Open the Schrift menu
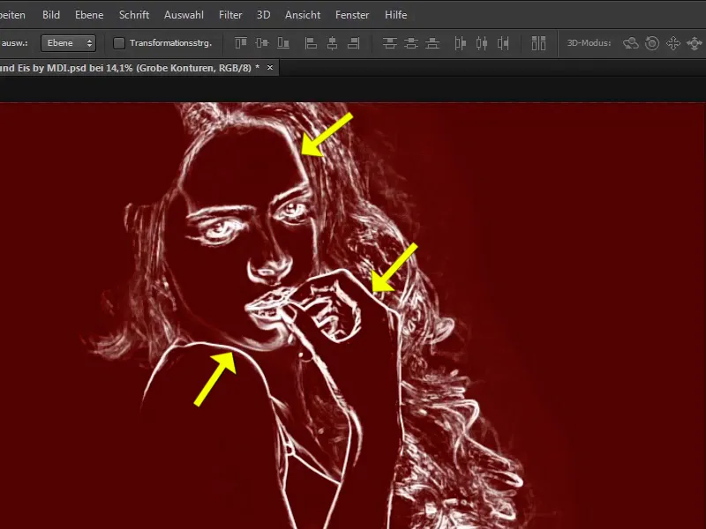Image resolution: width=706 pixels, height=529 pixels. 134,15
